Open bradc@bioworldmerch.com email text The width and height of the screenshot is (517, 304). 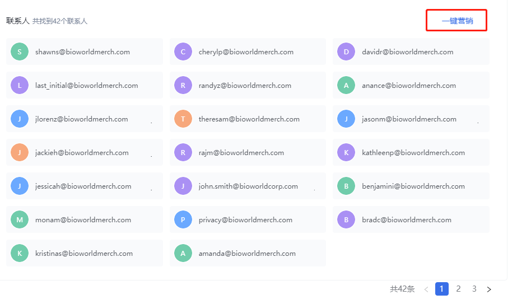pos(407,220)
